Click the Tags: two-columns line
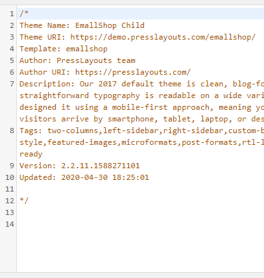Viewport: 264px width, 278px height. point(141,131)
